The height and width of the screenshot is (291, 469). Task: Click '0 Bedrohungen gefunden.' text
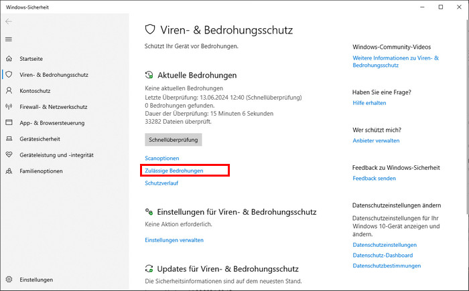coord(180,106)
